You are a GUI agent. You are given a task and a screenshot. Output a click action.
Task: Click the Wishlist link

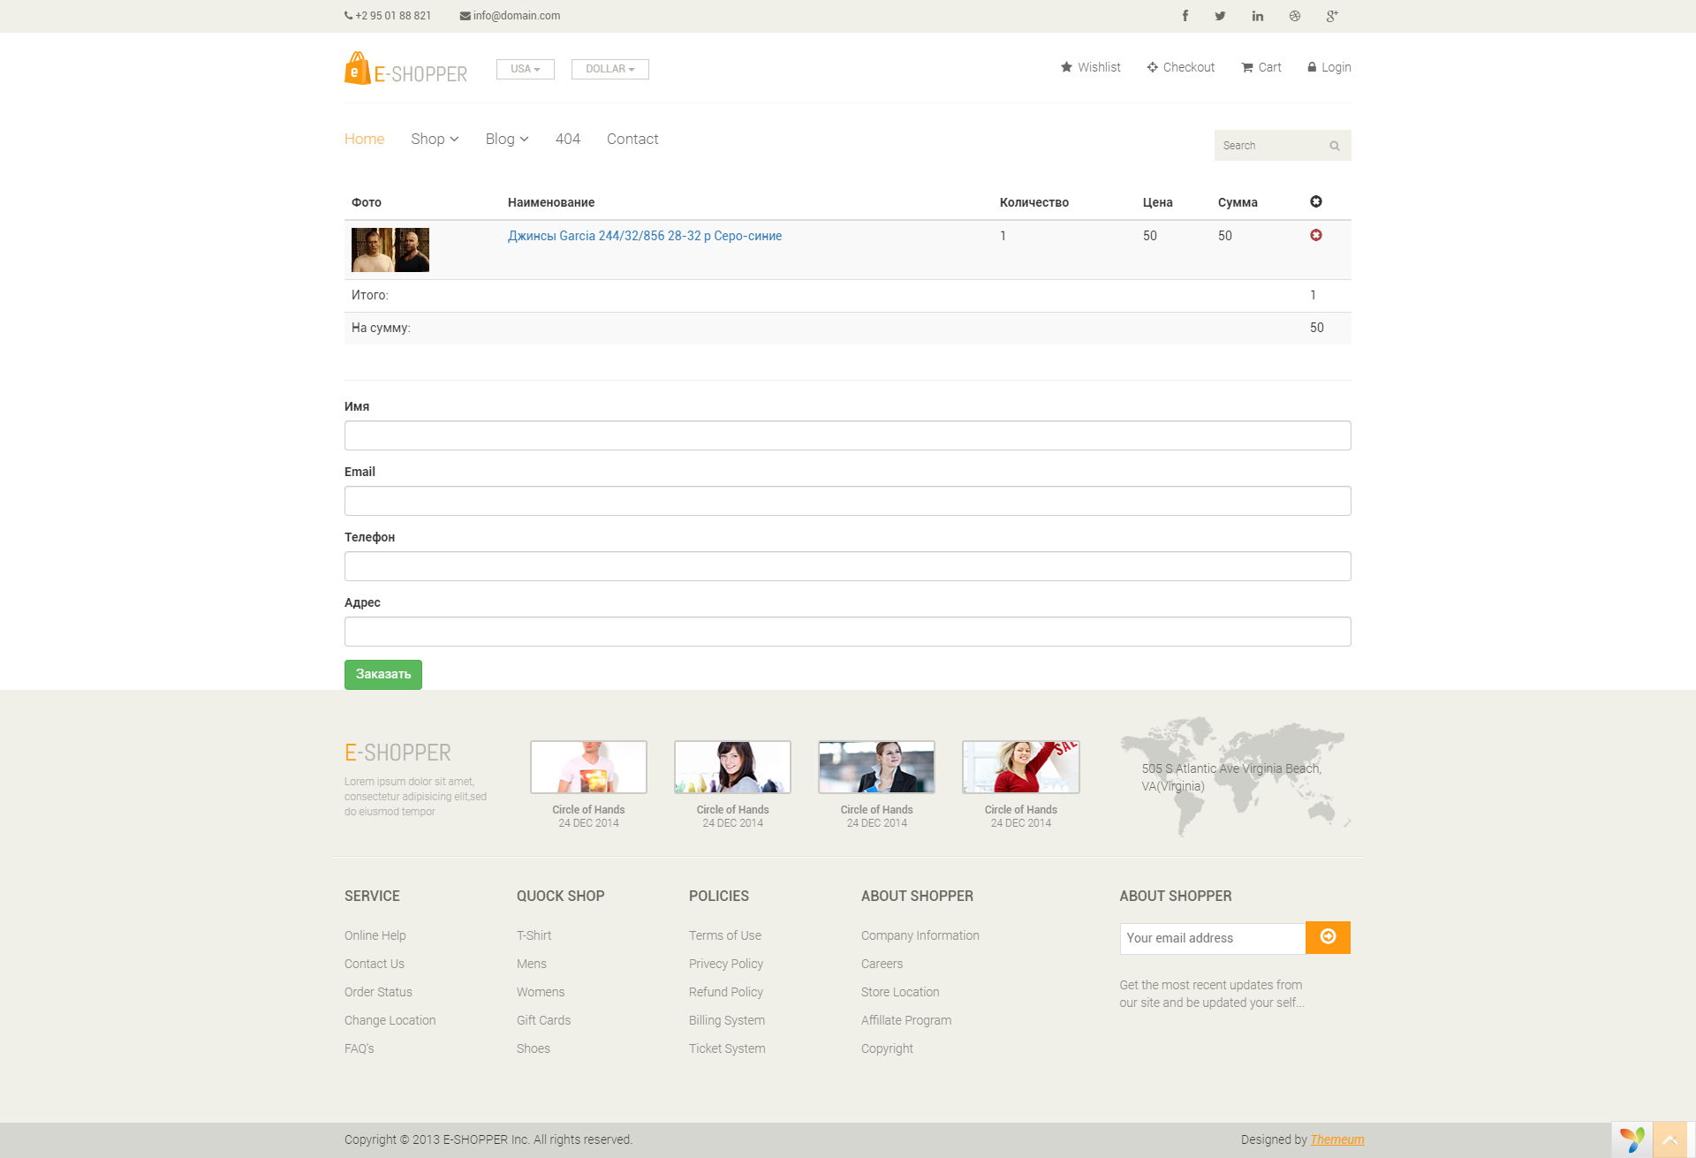pos(1090,67)
